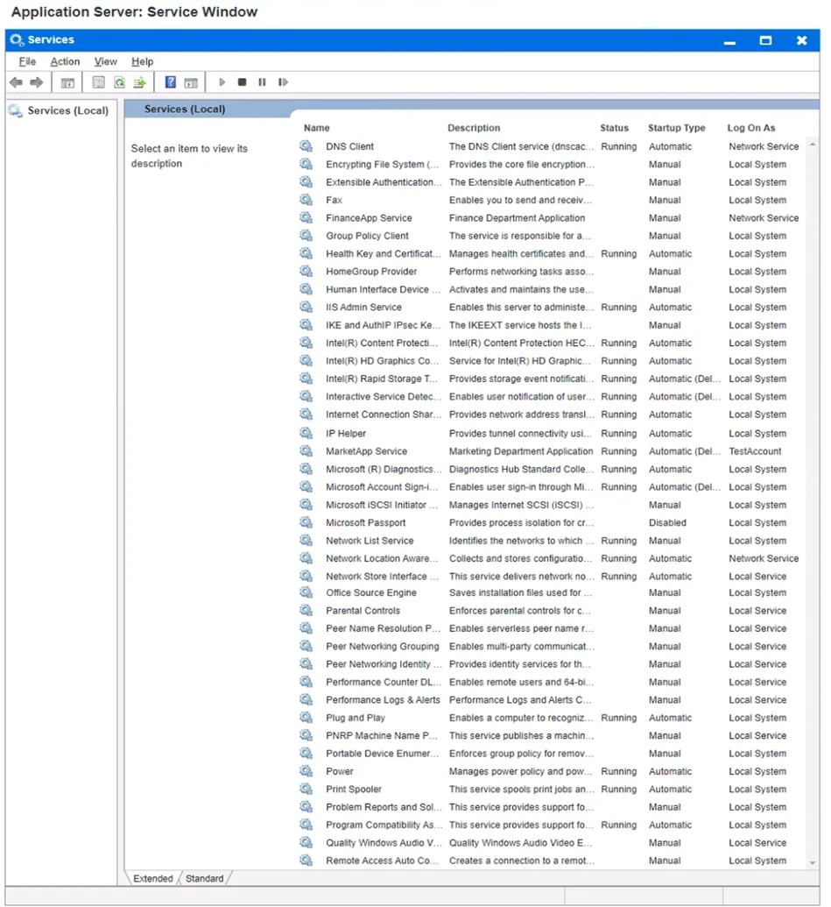Image resolution: width=831 pixels, height=907 pixels.
Task: Sort by the Startup Type column header
Action: tap(676, 128)
